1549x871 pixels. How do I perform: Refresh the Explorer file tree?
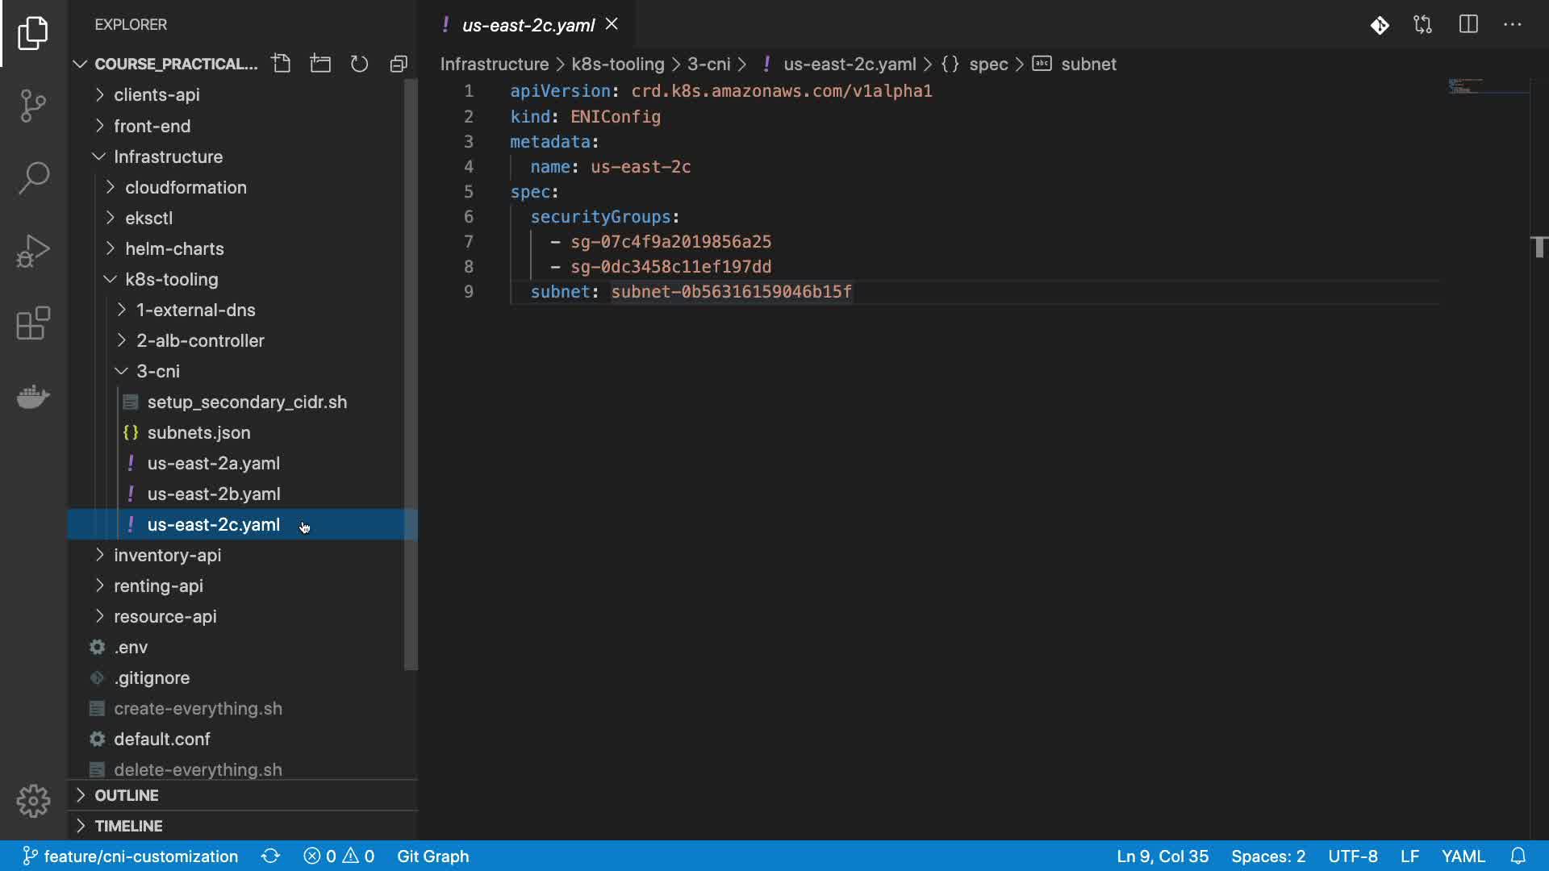pos(359,64)
